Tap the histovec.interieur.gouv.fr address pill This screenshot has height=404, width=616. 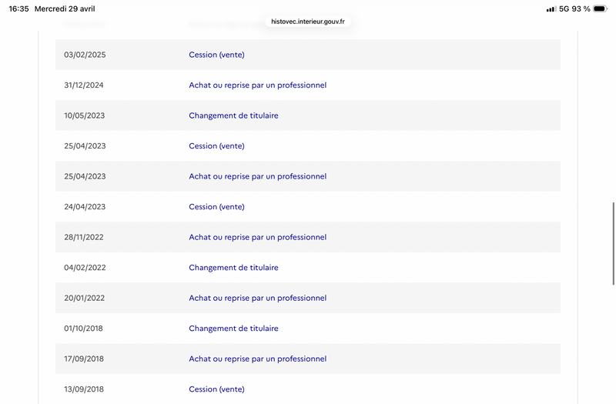(x=308, y=22)
